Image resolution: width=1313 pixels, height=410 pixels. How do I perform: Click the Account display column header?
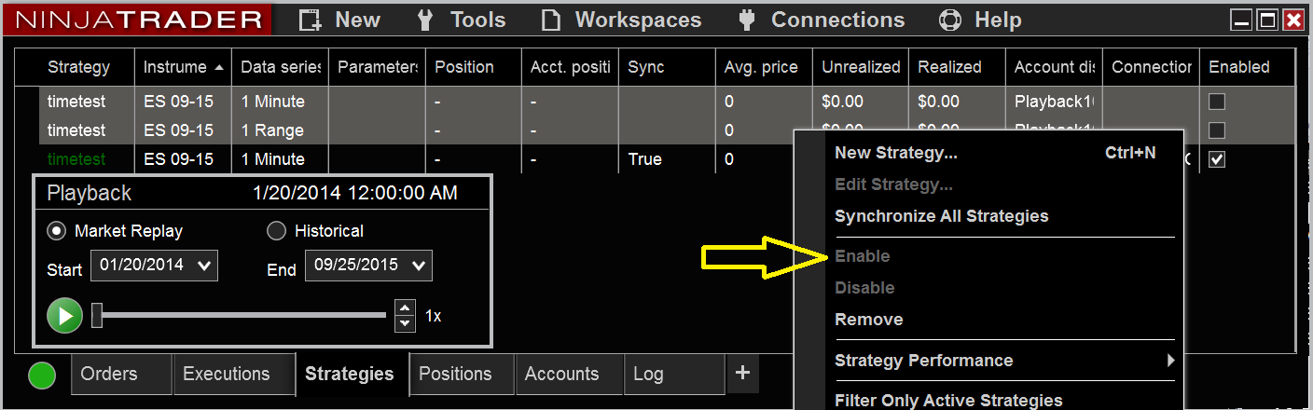(x=1054, y=67)
